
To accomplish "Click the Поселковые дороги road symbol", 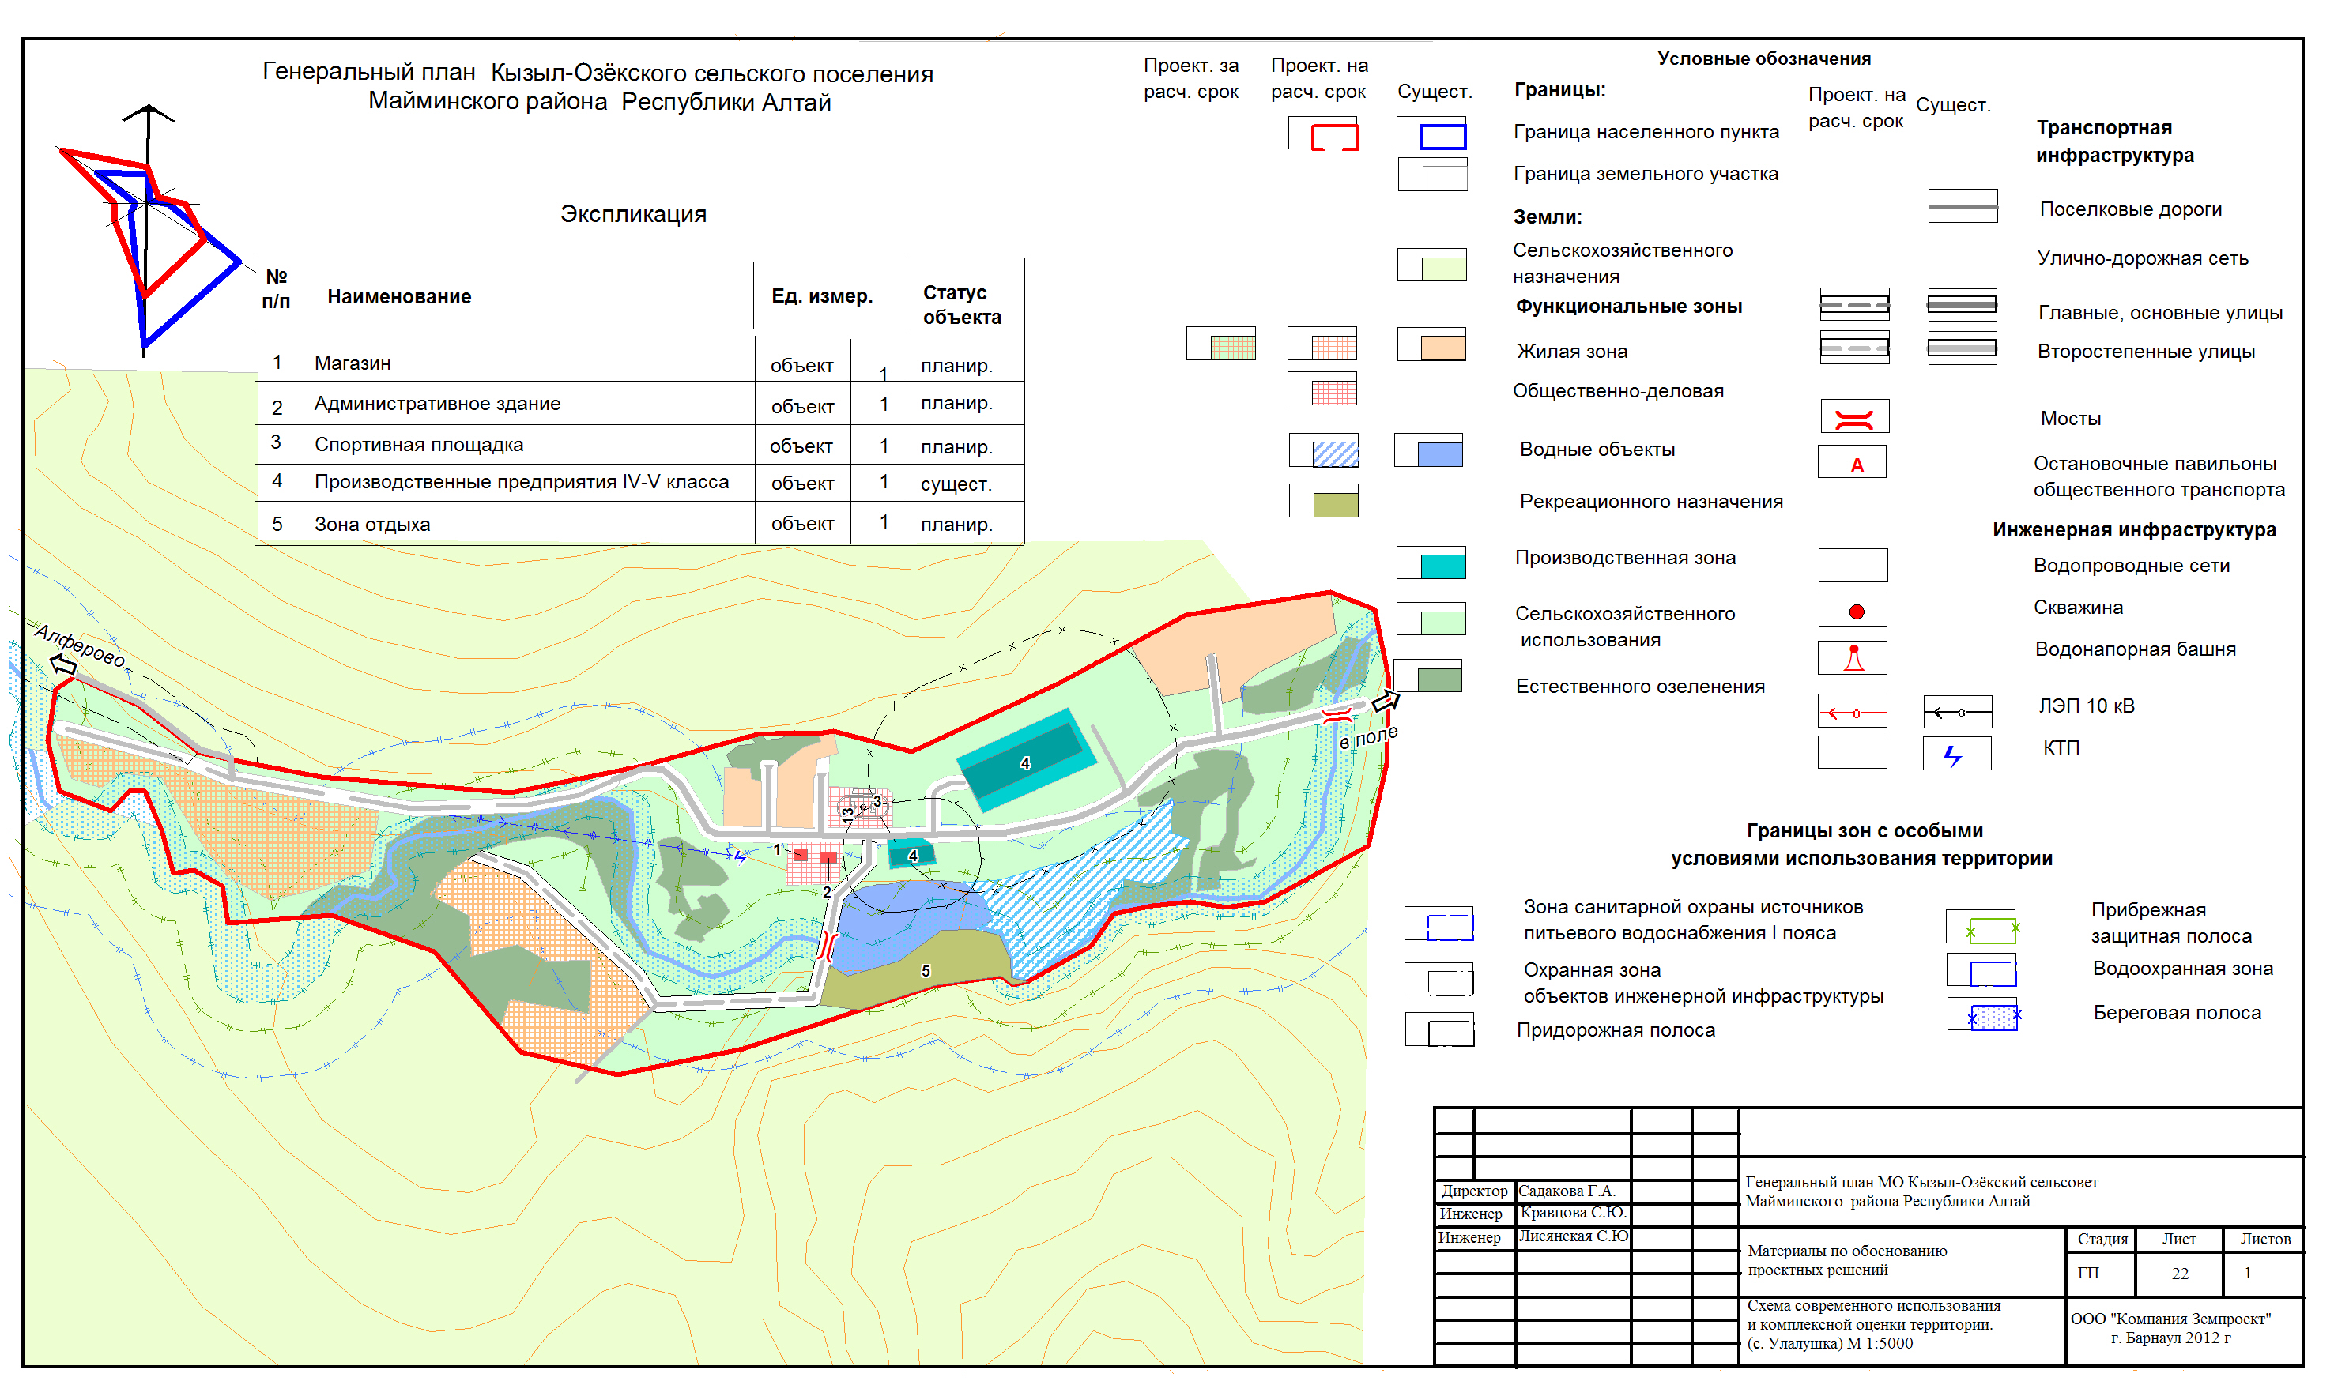I will pyautogui.click(x=1963, y=205).
